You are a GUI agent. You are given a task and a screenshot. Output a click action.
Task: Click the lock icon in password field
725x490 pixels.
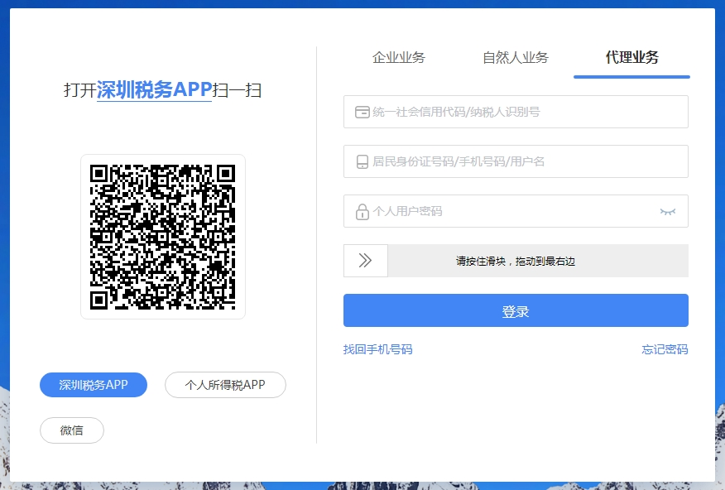(x=362, y=212)
